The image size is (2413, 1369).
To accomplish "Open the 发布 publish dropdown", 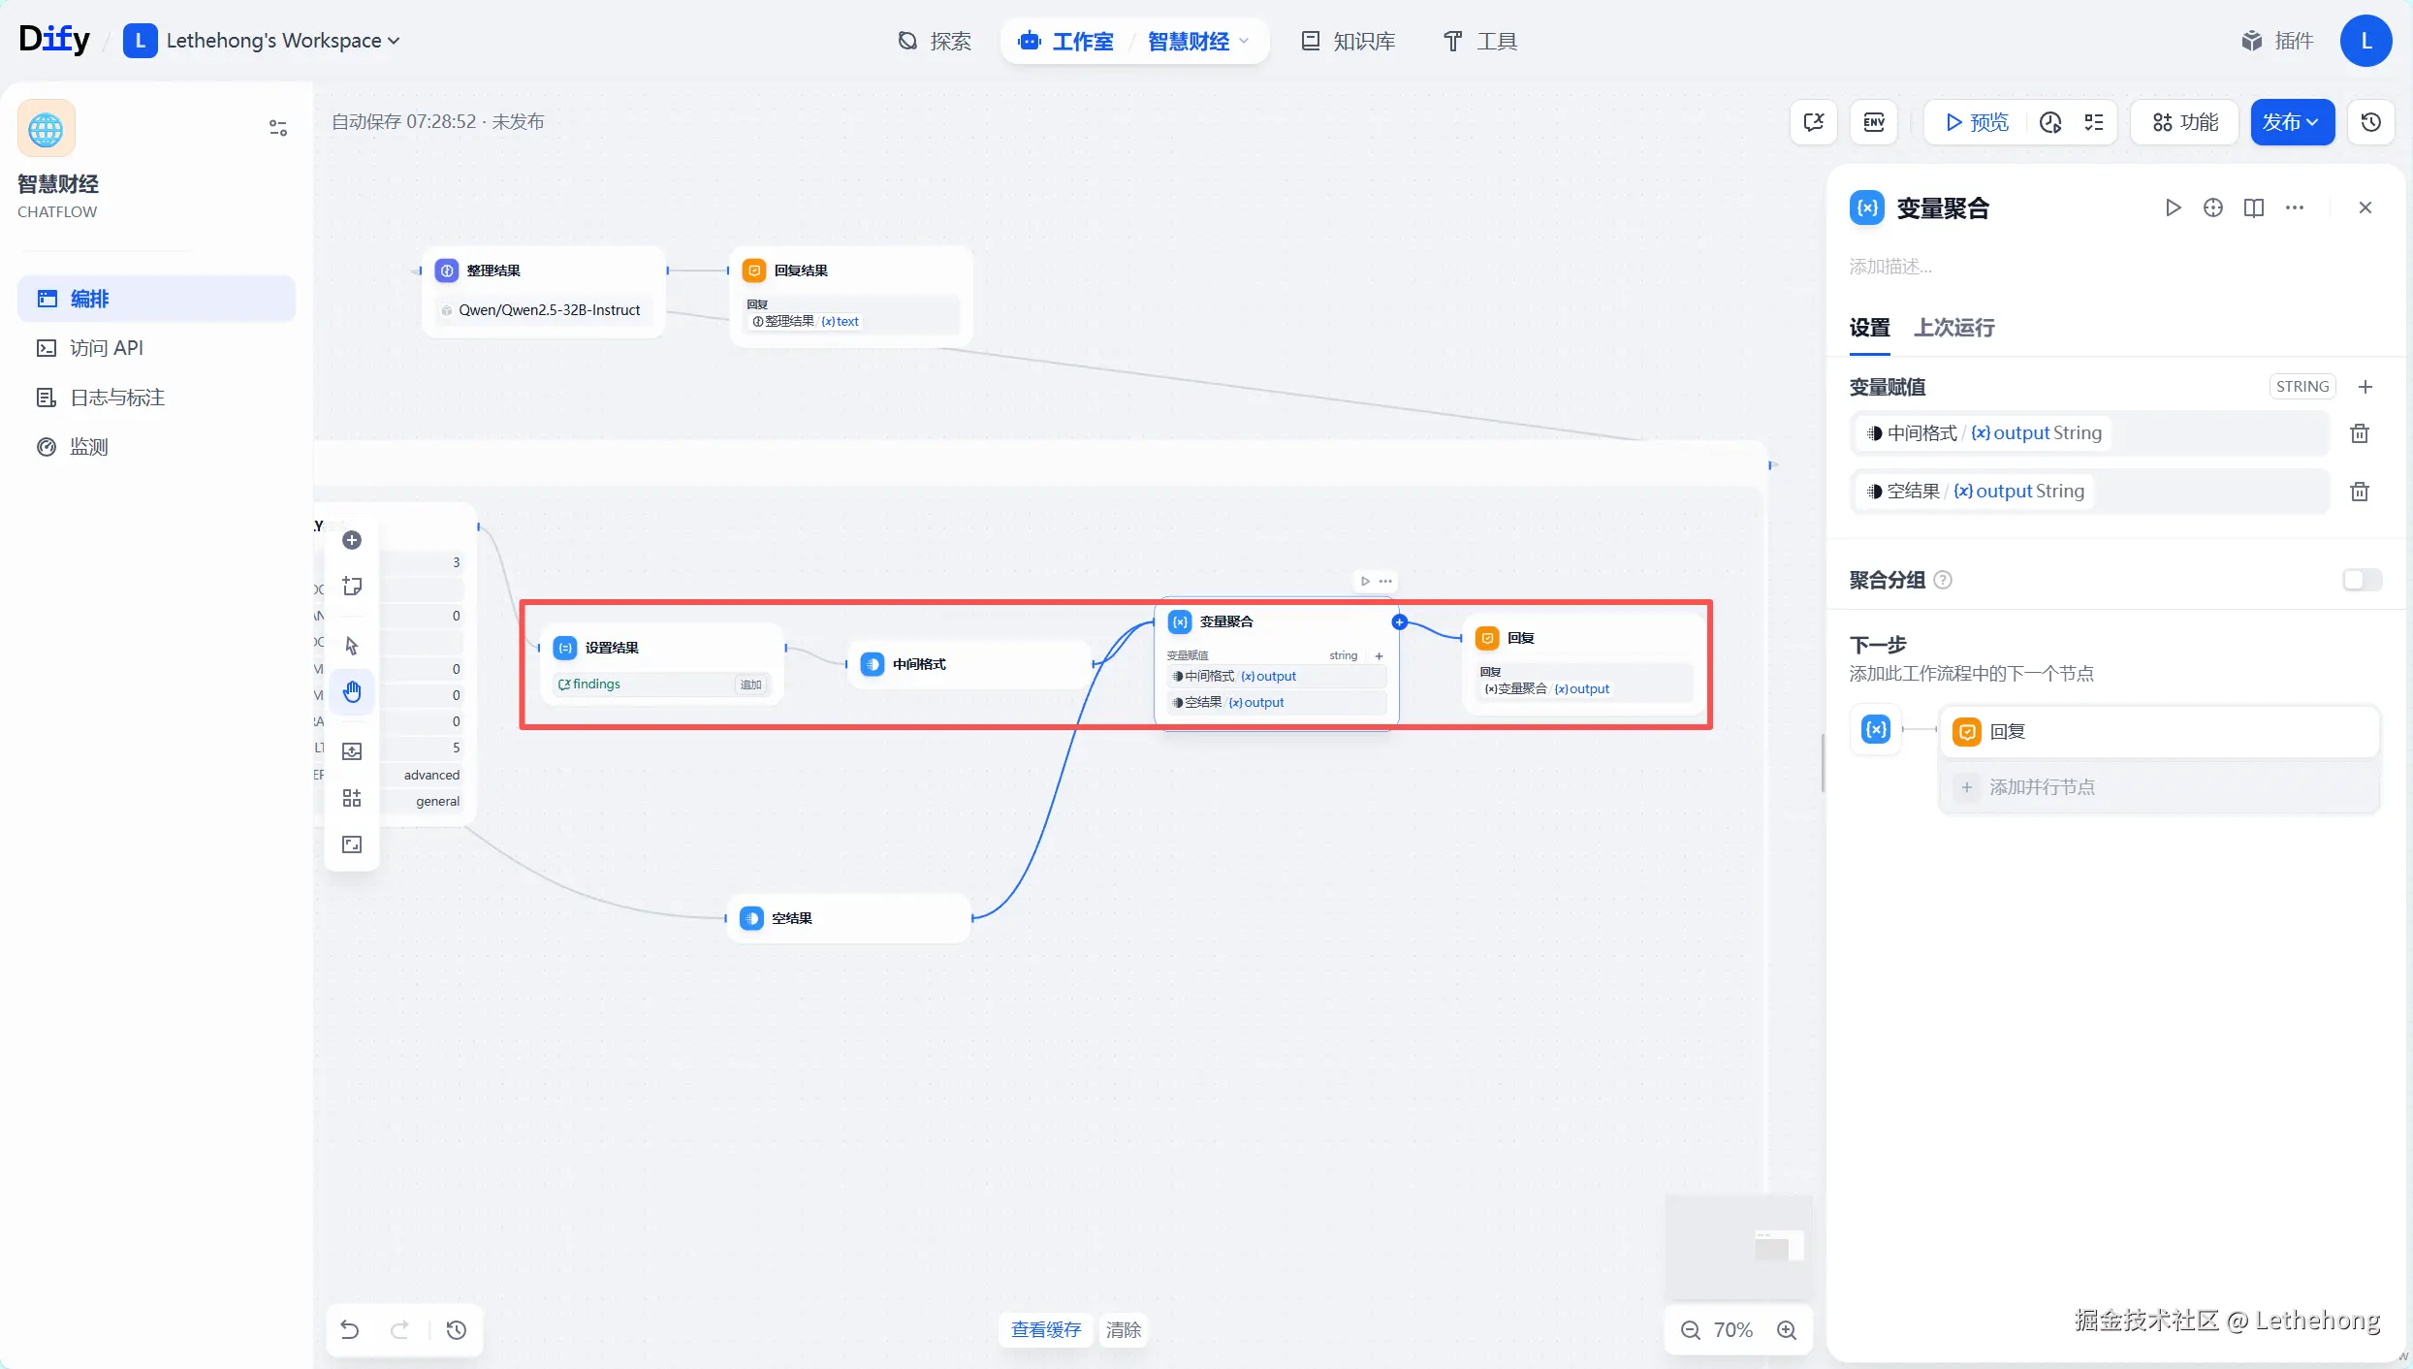I will pyautogui.click(x=2291, y=122).
